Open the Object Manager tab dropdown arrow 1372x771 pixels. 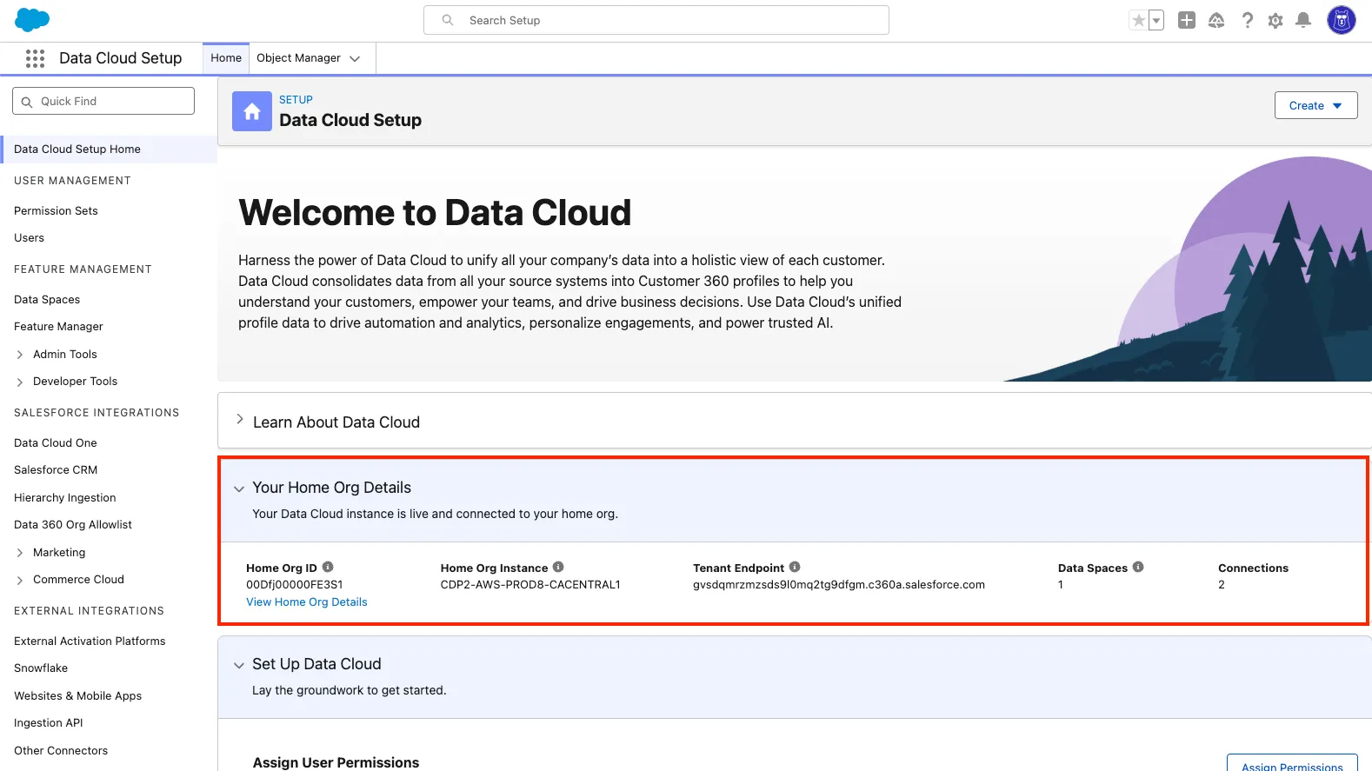pyautogui.click(x=355, y=58)
